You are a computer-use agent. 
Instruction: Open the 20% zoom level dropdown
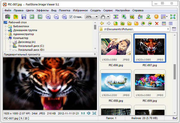click(92, 17)
